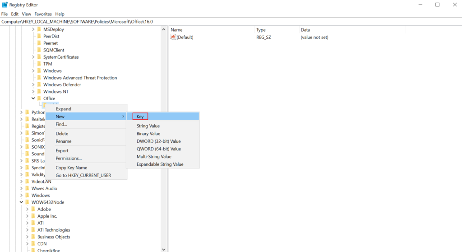
Task: Click the Windows Defender folder icon
Action: pyautogui.click(x=39, y=84)
